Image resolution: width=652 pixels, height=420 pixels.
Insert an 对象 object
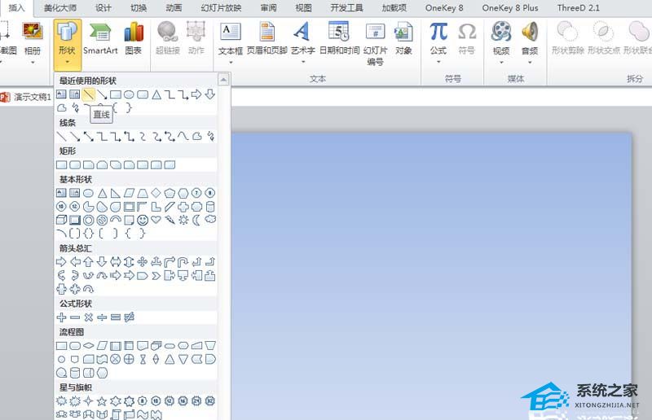click(403, 39)
